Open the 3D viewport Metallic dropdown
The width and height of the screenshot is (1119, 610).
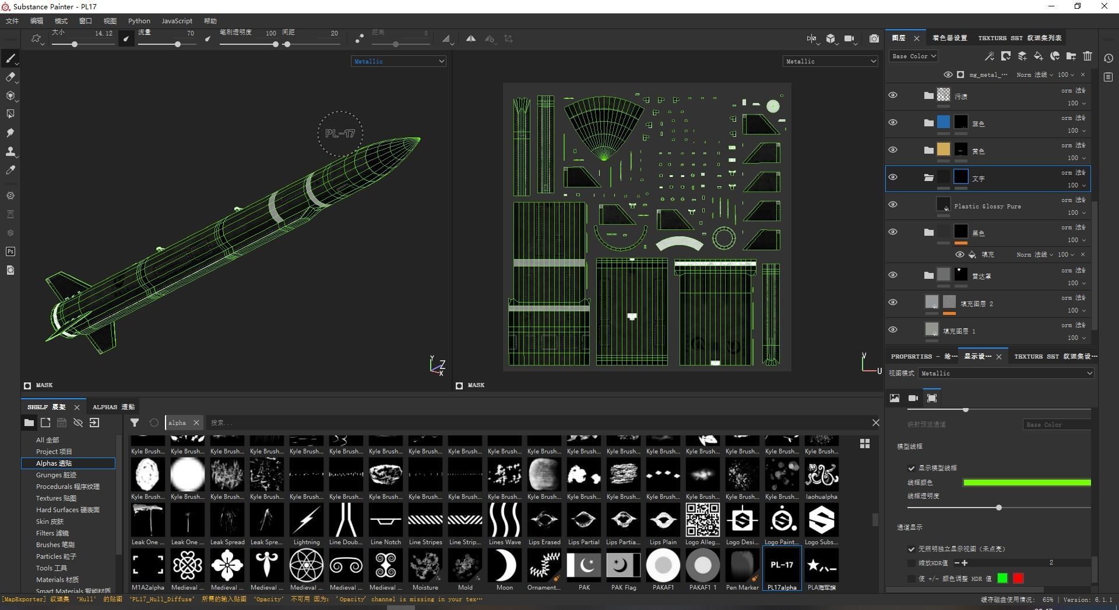tap(399, 61)
